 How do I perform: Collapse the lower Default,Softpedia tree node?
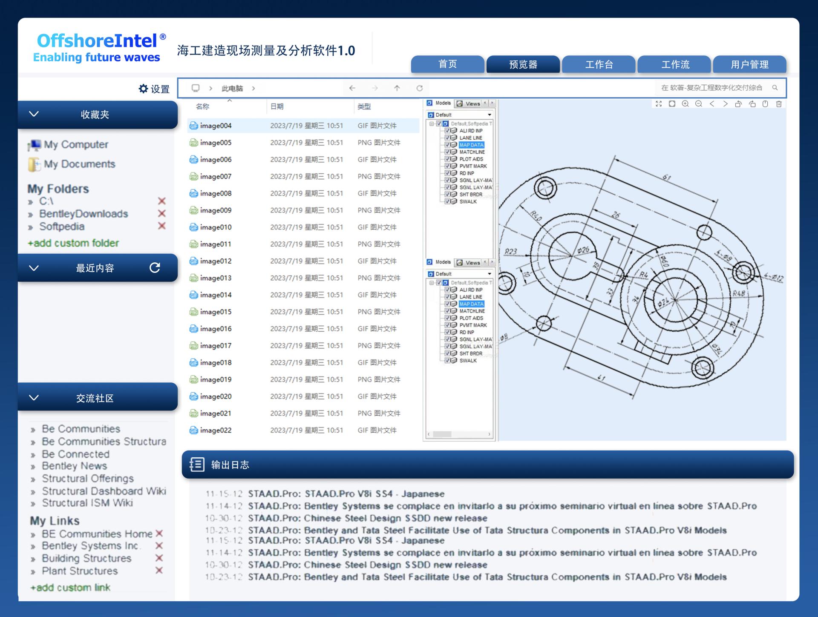432,283
